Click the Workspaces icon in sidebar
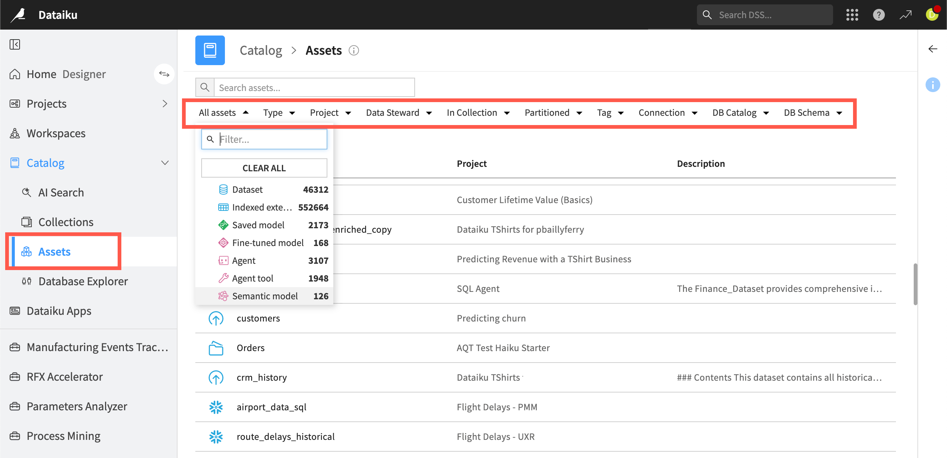 pyautogui.click(x=15, y=133)
